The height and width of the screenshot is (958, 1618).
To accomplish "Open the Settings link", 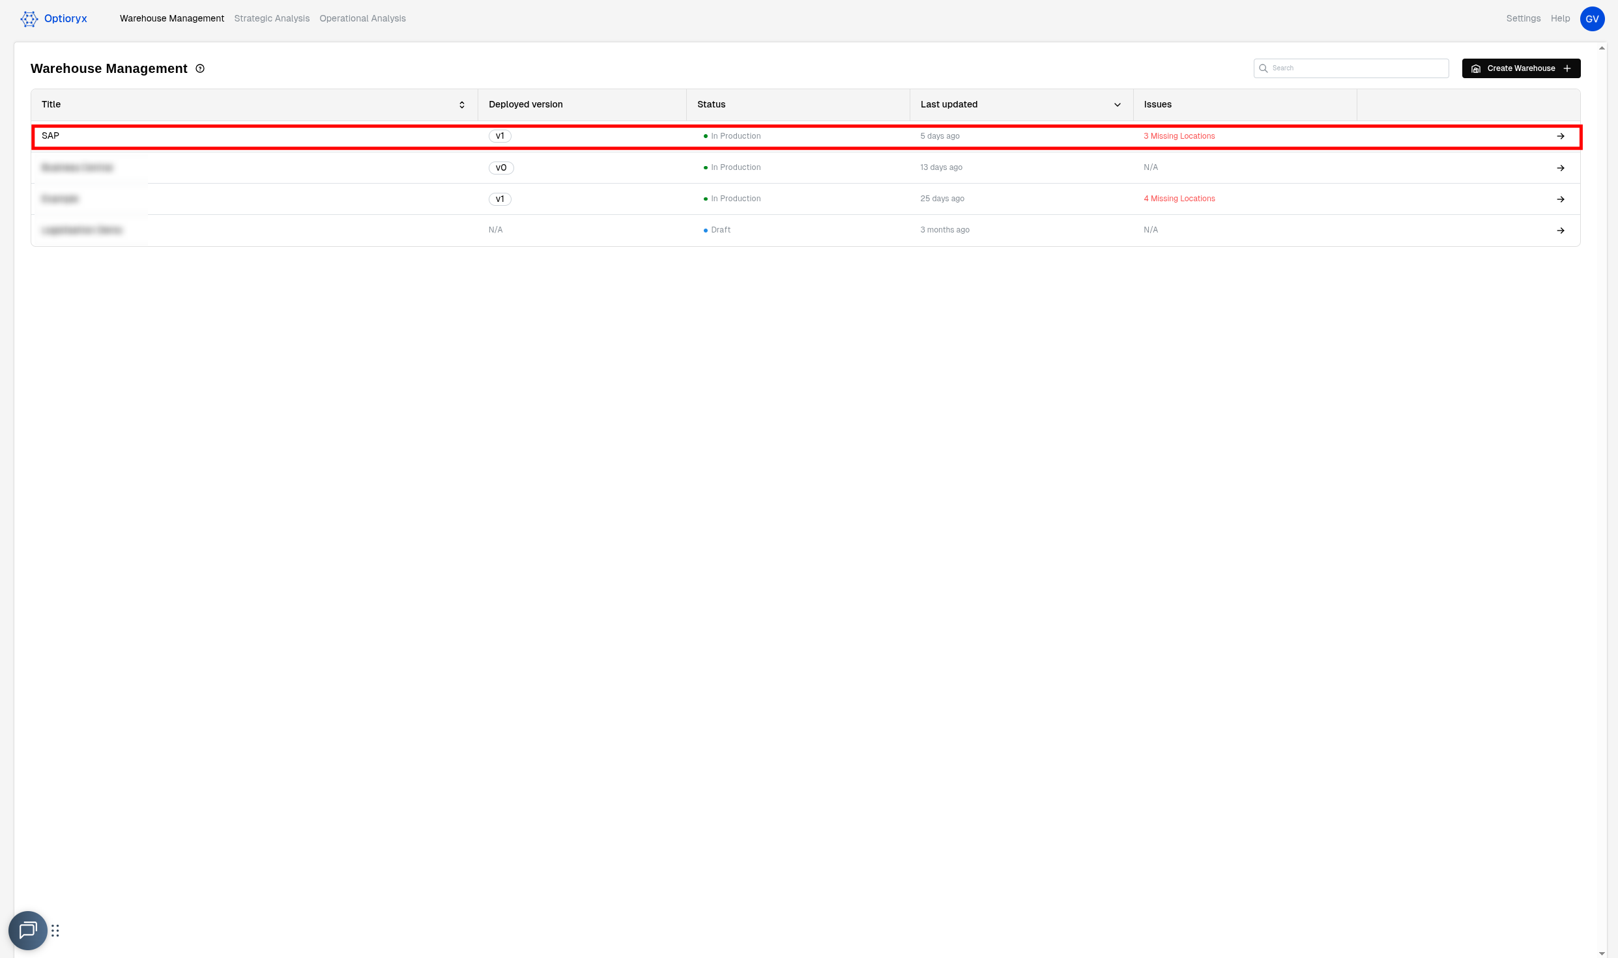I will [x=1523, y=19].
